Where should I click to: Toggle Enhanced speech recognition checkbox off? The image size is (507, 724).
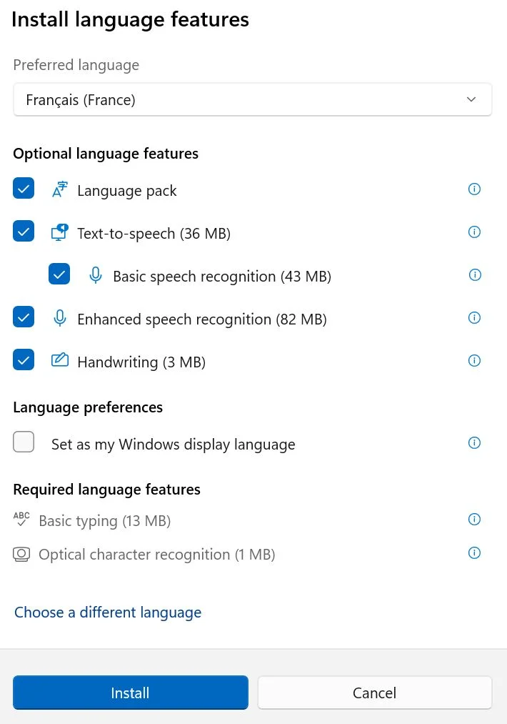tap(24, 317)
